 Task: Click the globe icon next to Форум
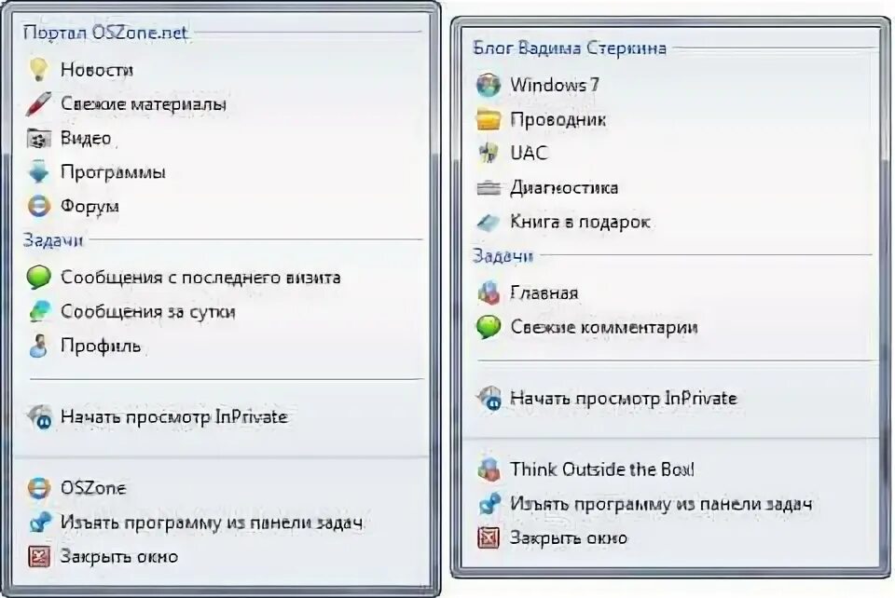pos(38,206)
